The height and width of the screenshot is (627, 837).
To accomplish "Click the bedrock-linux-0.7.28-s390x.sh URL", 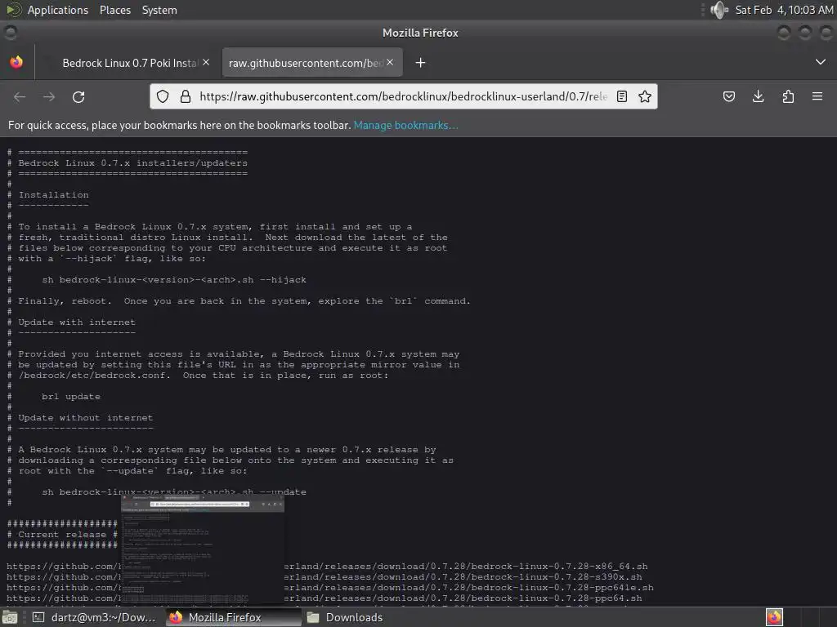I will [463, 577].
